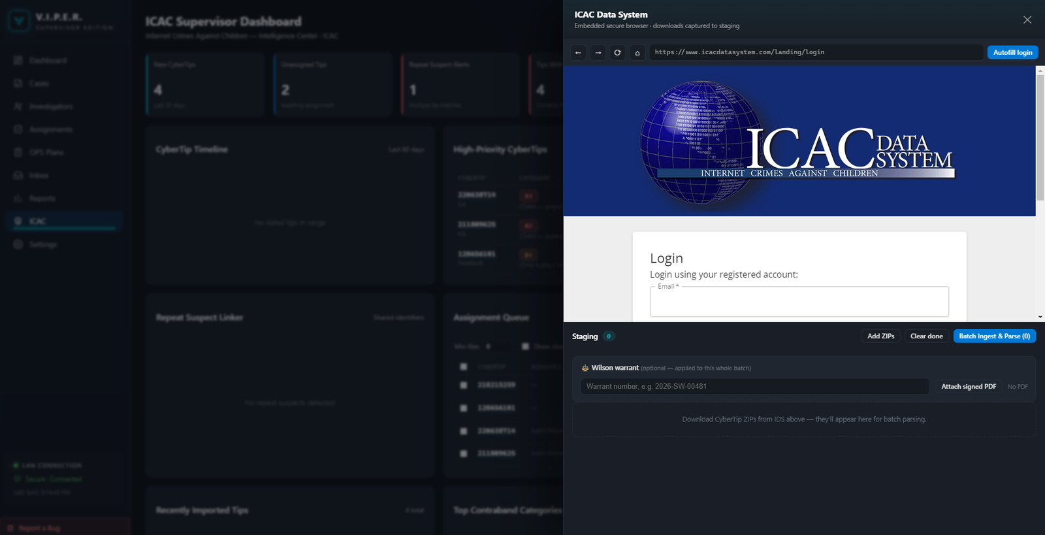Click the scroll-down arrow of the embedded page
1045x535 pixels.
click(1040, 317)
